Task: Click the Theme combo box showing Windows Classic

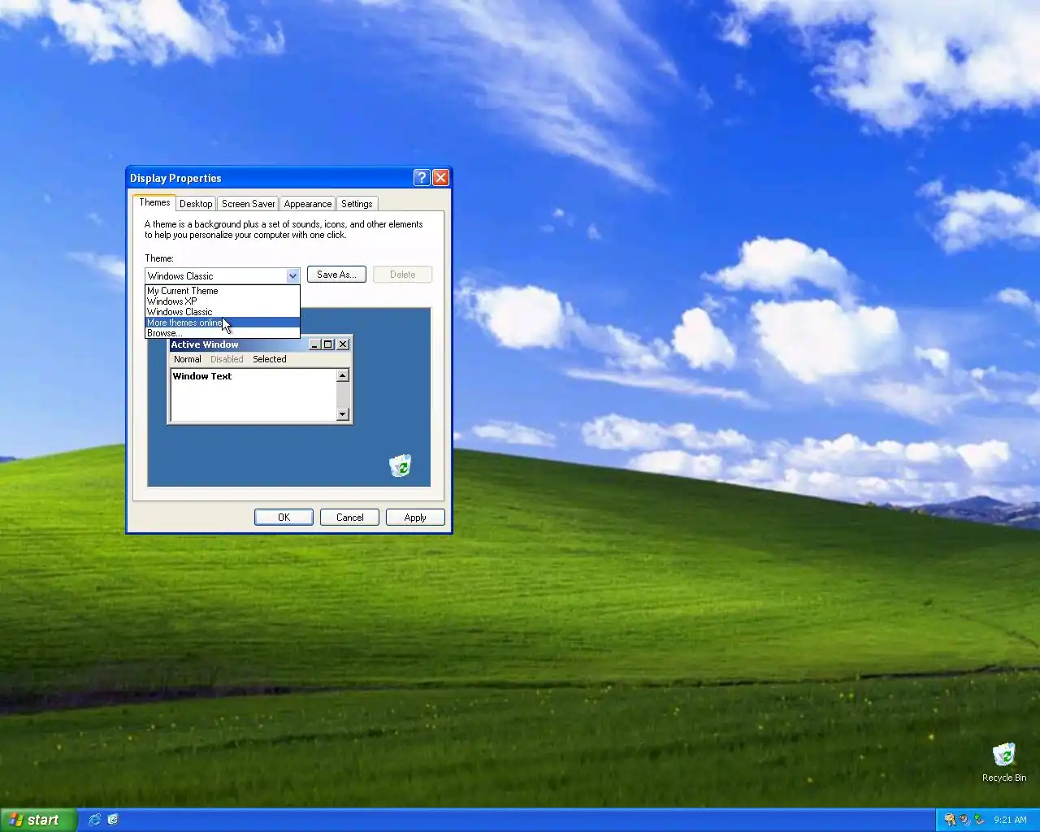Action: pyautogui.click(x=222, y=276)
